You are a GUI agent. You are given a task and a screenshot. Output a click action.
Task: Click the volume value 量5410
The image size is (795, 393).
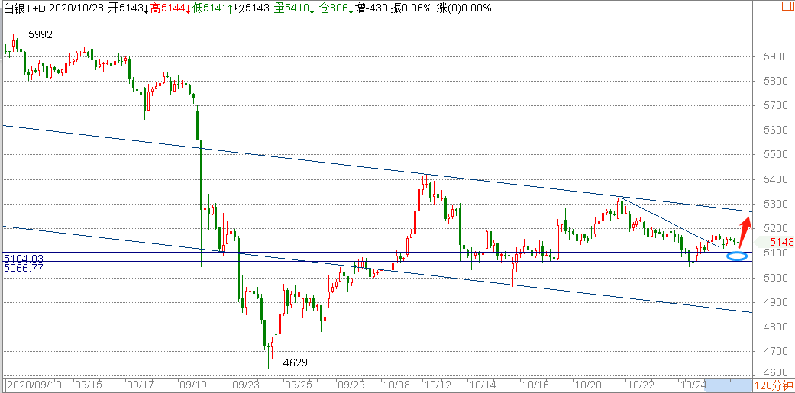(x=295, y=8)
